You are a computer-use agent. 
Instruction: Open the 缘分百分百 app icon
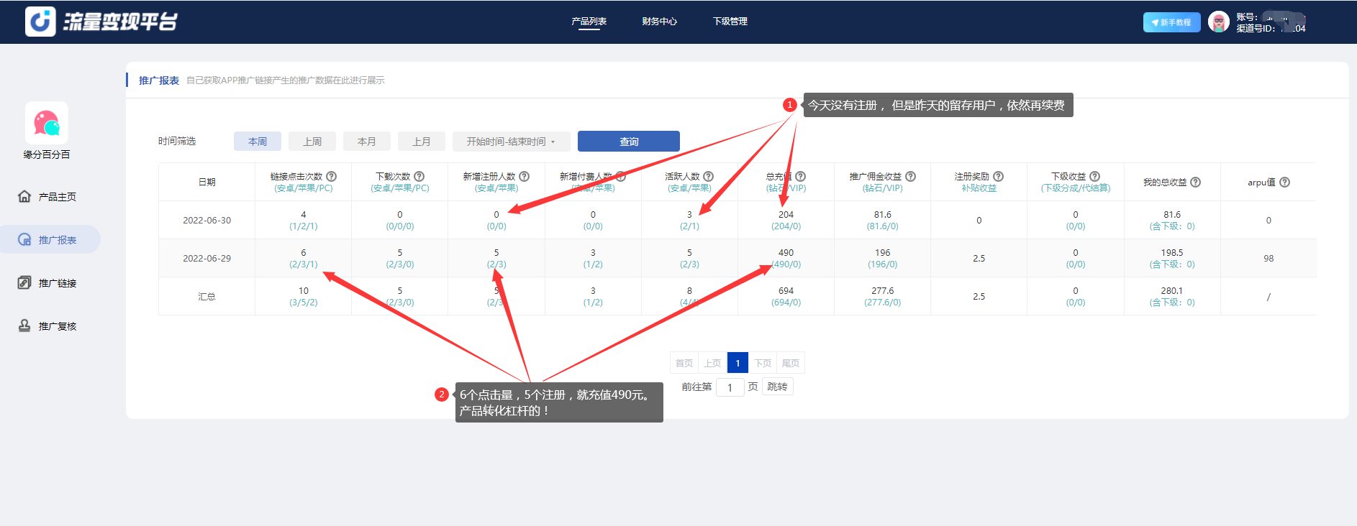click(x=47, y=123)
